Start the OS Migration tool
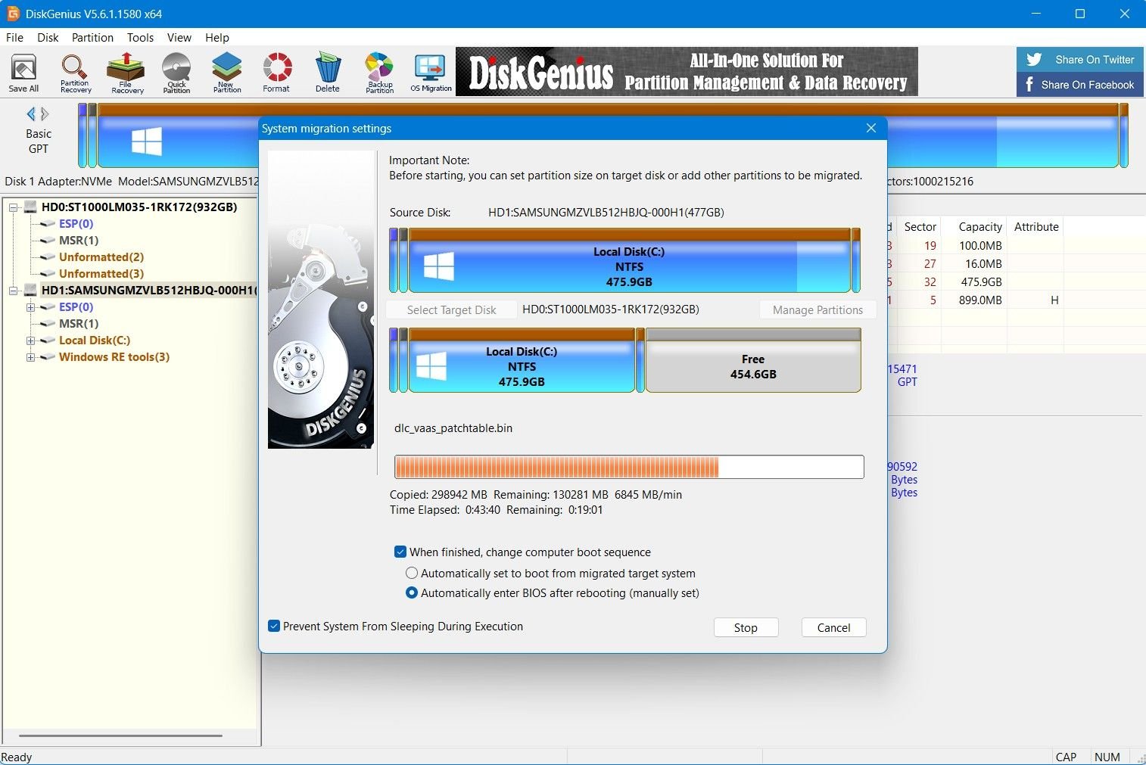The image size is (1146, 765). [x=431, y=73]
